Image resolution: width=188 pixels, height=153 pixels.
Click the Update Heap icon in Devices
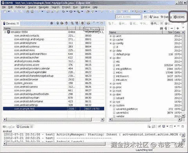point(58,23)
